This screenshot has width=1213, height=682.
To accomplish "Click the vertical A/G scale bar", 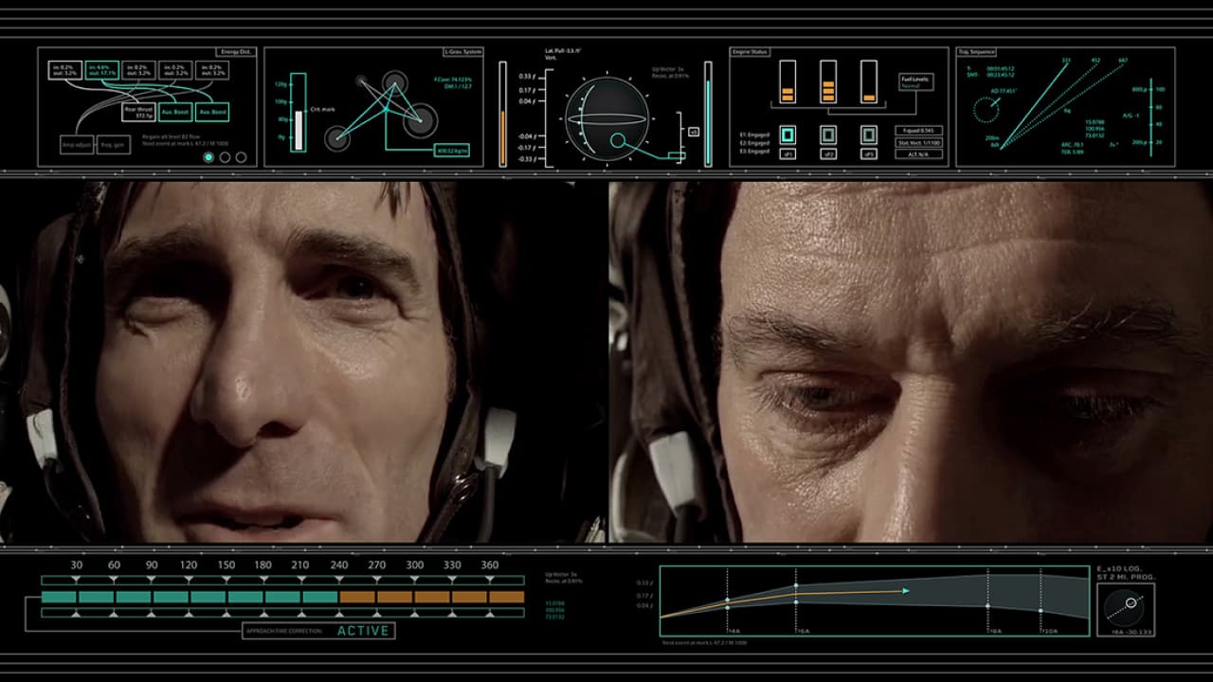I will coord(1150,117).
